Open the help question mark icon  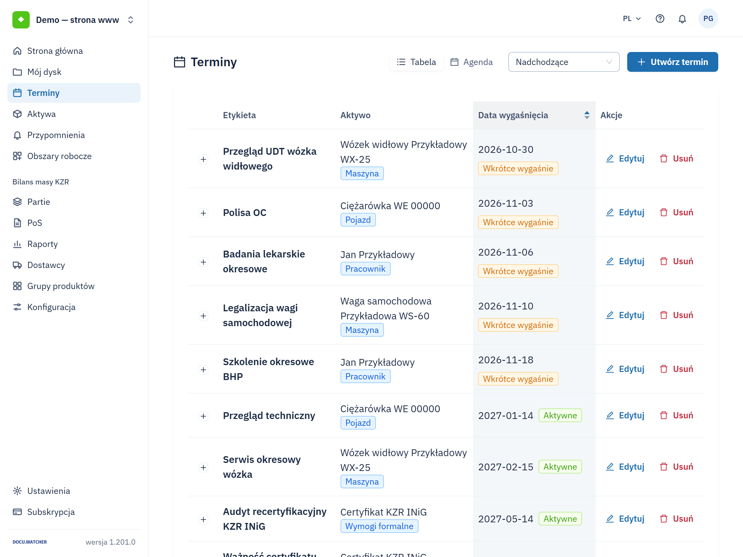(x=660, y=19)
